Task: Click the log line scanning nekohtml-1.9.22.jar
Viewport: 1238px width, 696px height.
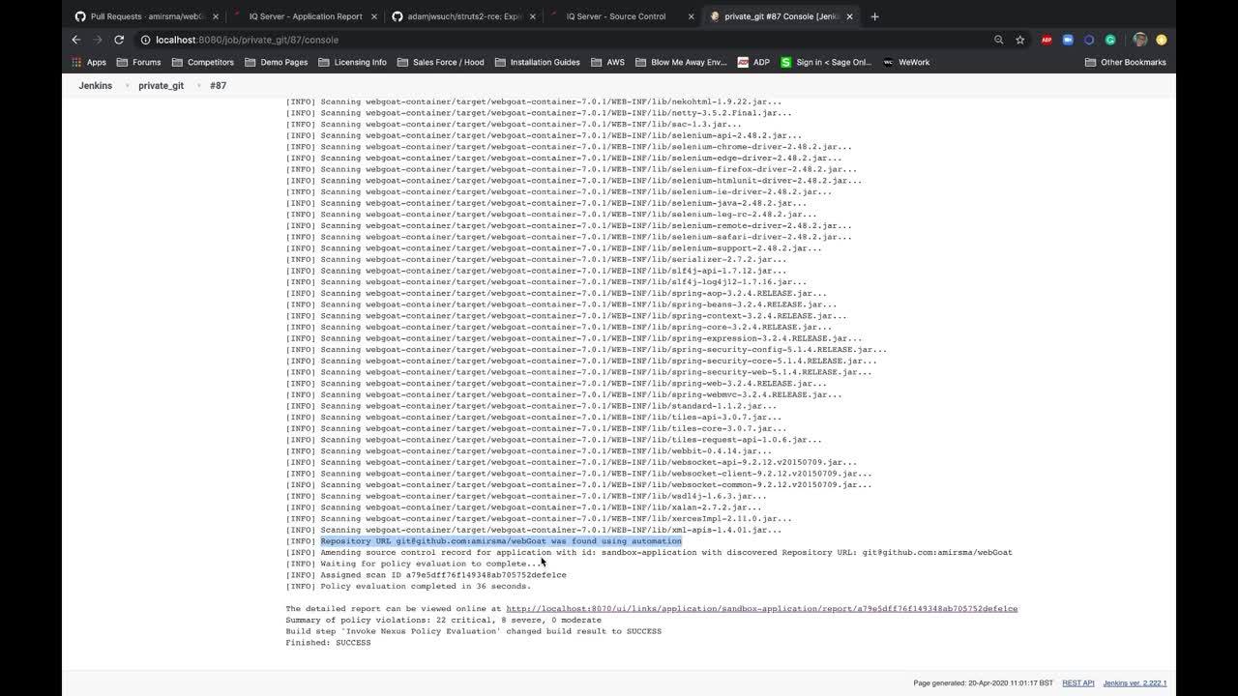Action: click(x=534, y=101)
